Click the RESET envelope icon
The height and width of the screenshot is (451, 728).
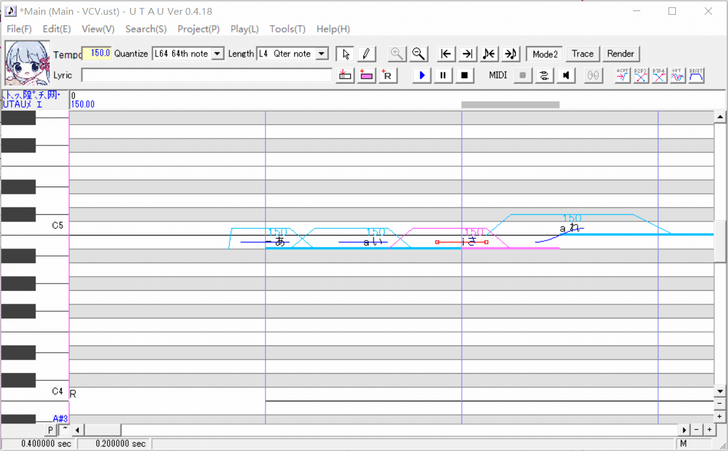click(x=696, y=75)
